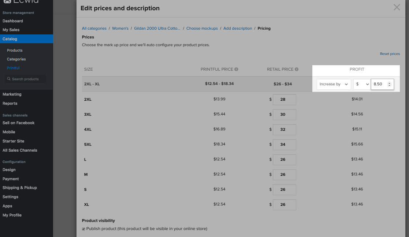Open Apps in sidebar
Image resolution: width=409 pixels, height=237 pixels.
7,206
